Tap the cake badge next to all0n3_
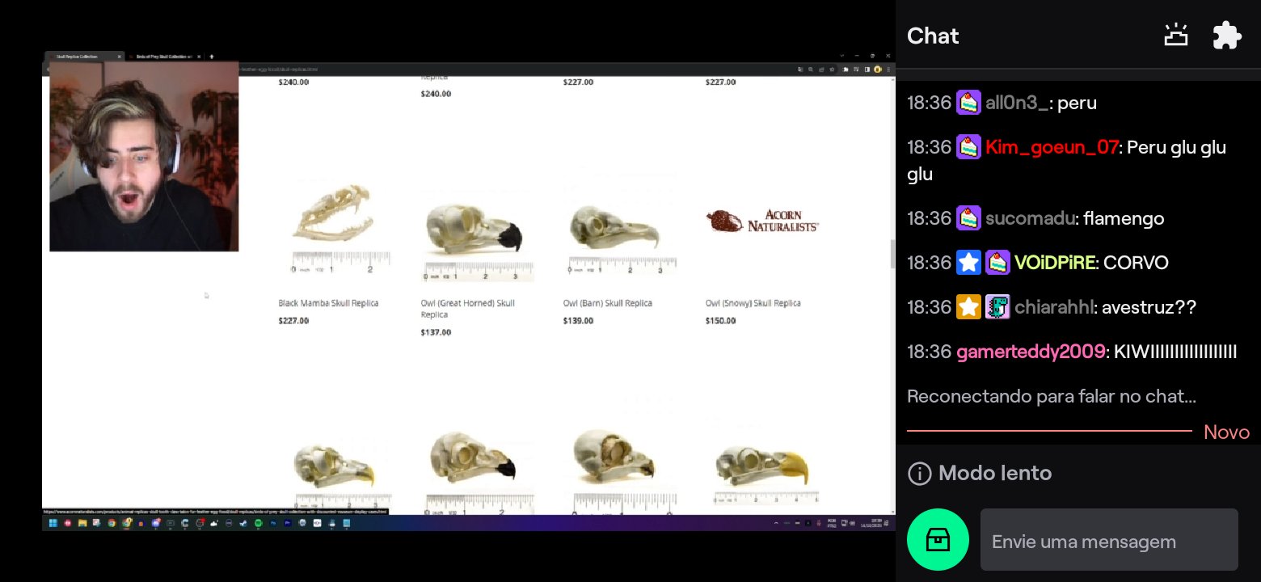Image resolution: width=1261 pixels, height=582 pixels. pyautogui.click(x=968, y=103)
